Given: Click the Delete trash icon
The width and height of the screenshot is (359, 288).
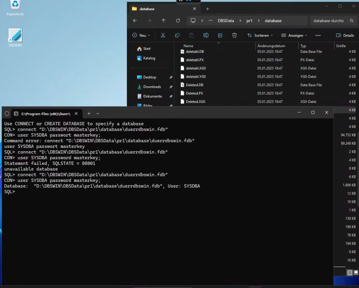Looking at the screenshot, I should coord(234,35).
